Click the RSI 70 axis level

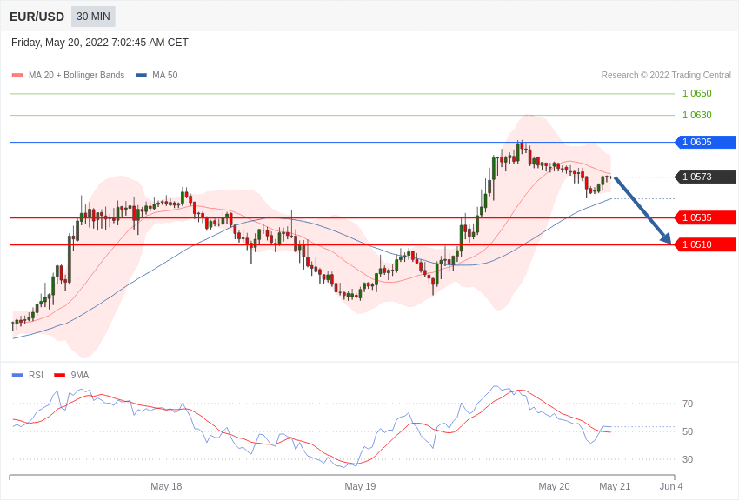pyautogui.click(x=688, y=404)
